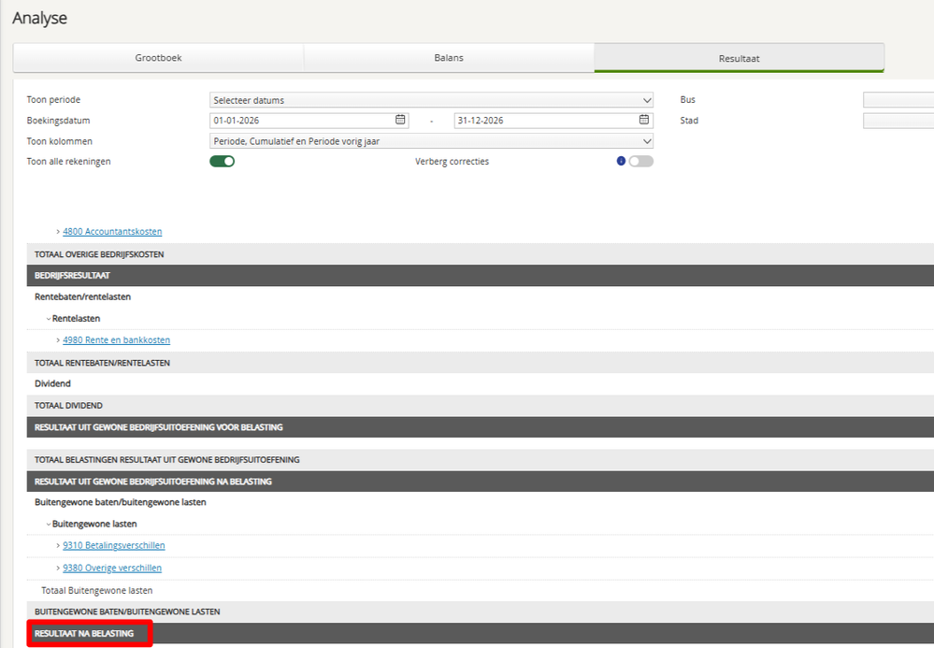Click the info icon next to Verberg correcties
Viewport: 934px width, 648px height.
[x=621, y=161]
